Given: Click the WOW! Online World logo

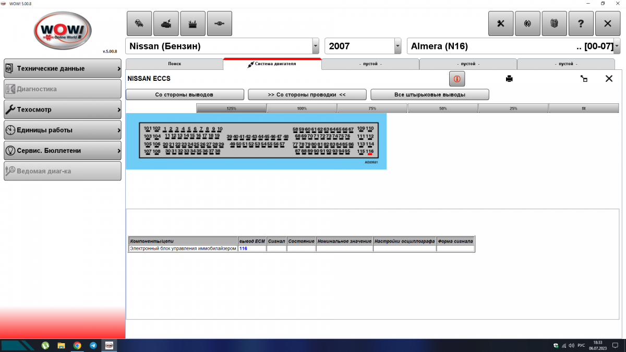Looking at the screenshot, I should 63,32.
